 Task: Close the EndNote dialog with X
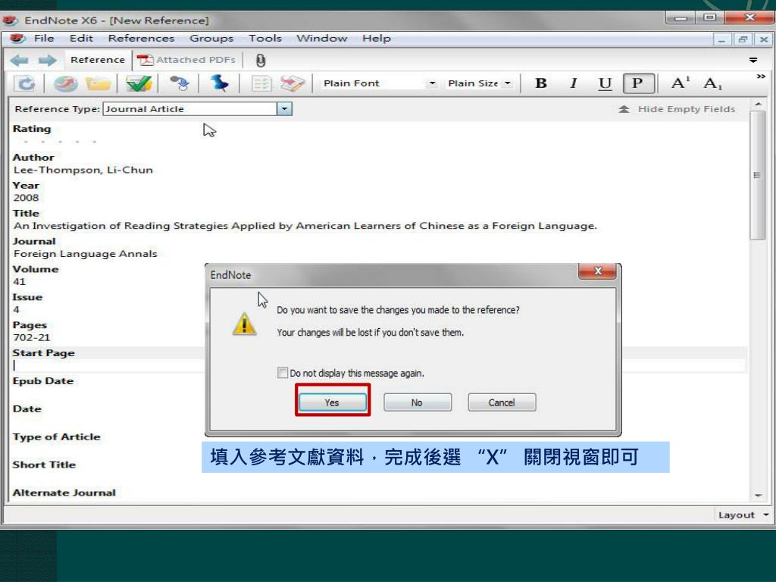[597, 271]
